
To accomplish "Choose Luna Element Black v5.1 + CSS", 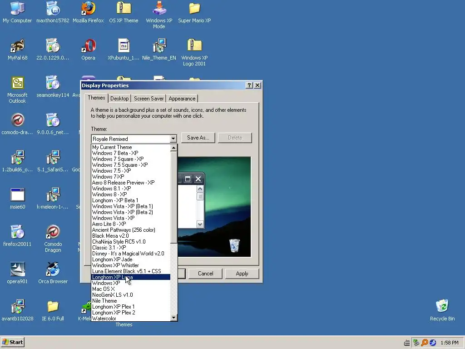I will pos(131,271).
